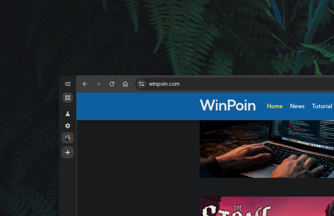Open the News menu item
This screenshot has height=216, width=334.
click(297, 106)
